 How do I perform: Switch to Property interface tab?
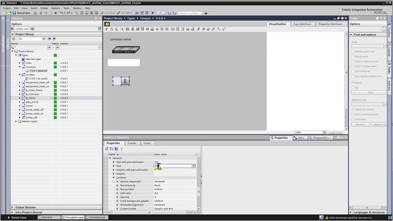[x=330, y=24]
